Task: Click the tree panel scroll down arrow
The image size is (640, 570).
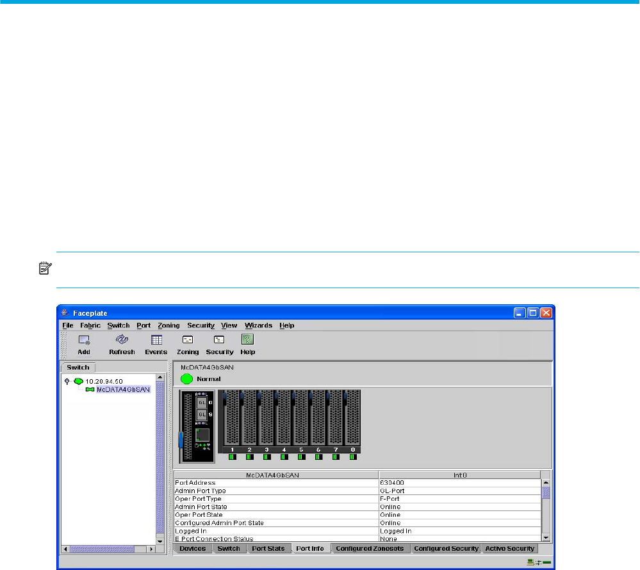Action: click(160, 541)
